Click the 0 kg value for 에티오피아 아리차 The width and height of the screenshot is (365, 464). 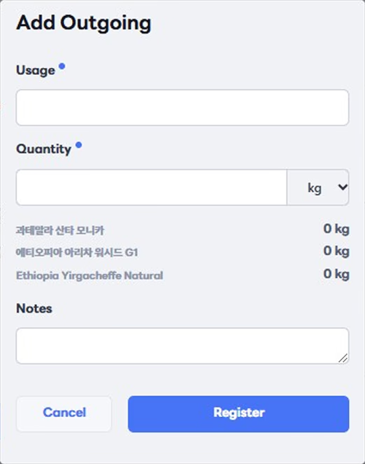[x=336, y=251]
